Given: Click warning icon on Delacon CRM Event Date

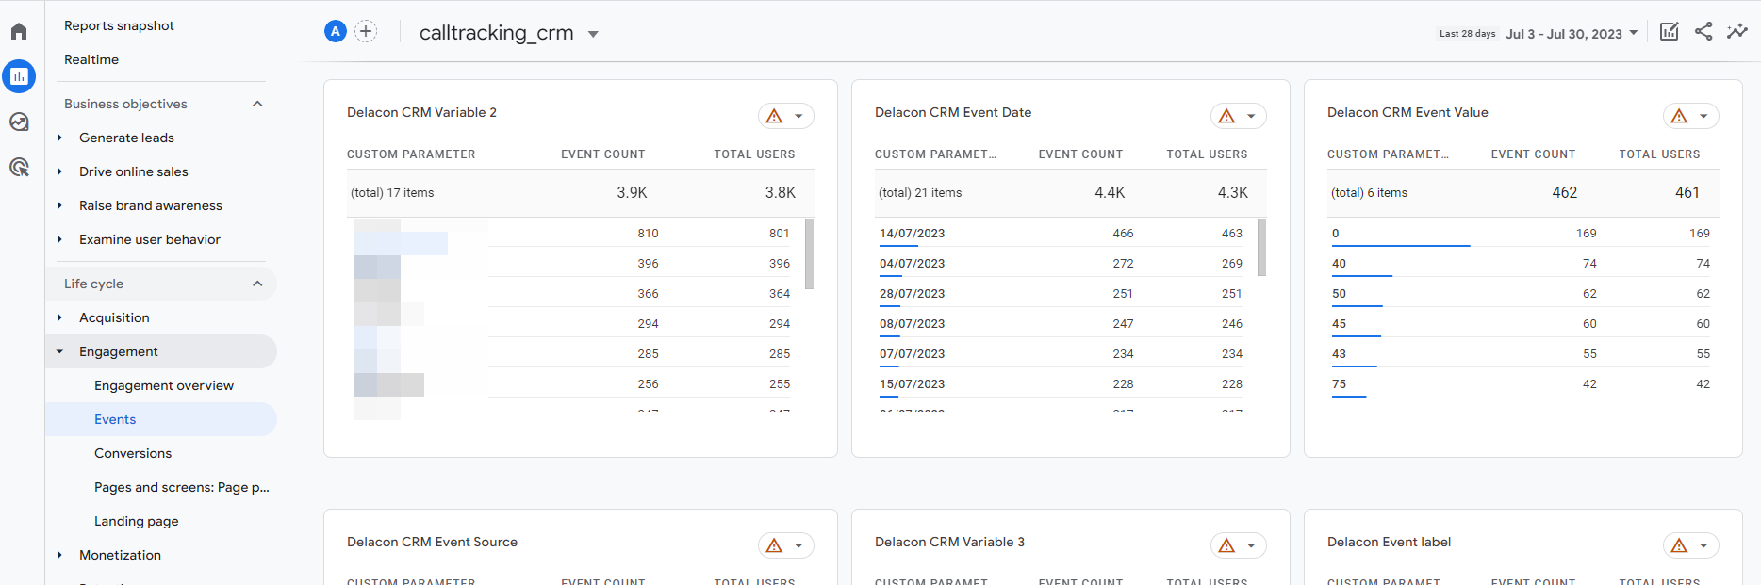Looking at the screenshot, I should coord(1226,116).
